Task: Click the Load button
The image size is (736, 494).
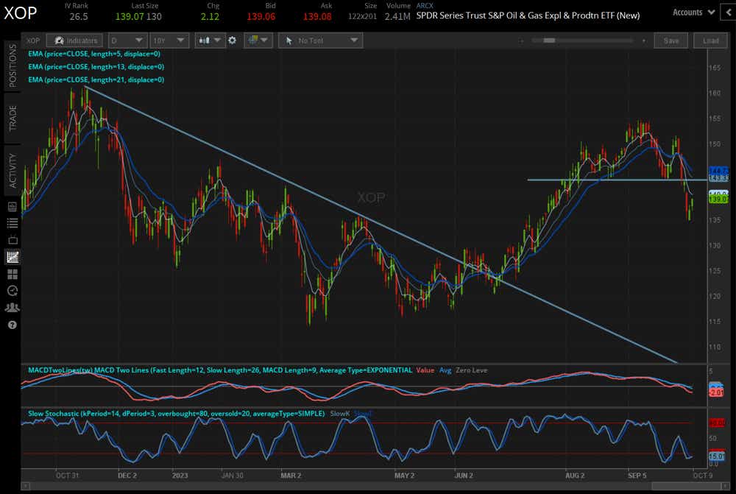Action: [711, 40]
